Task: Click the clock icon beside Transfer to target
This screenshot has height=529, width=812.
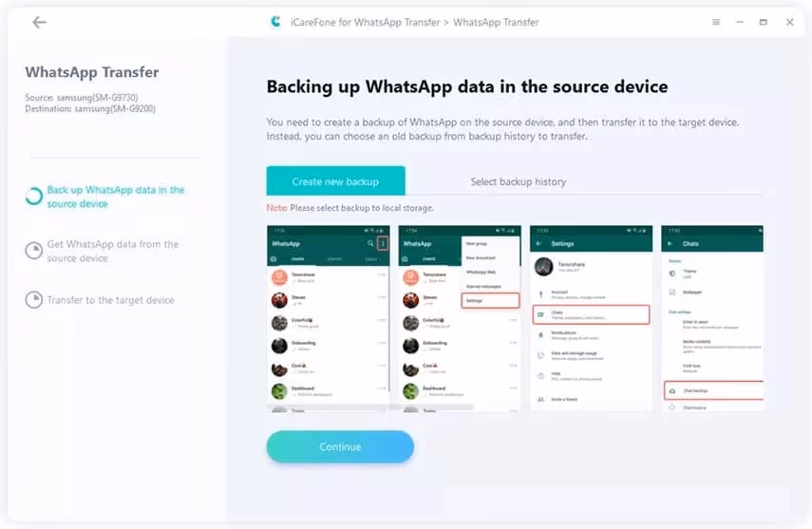Action: 33,300
